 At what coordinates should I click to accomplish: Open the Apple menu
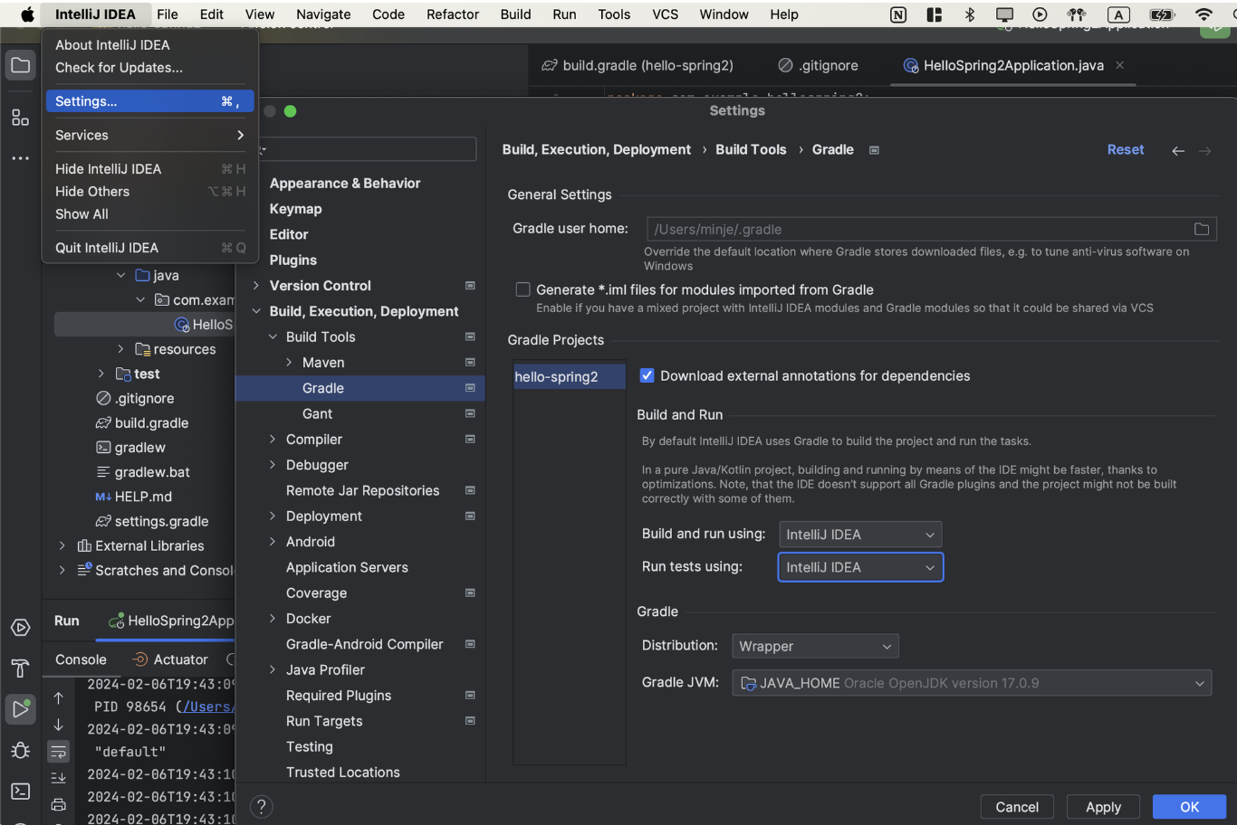pos(27,14)
